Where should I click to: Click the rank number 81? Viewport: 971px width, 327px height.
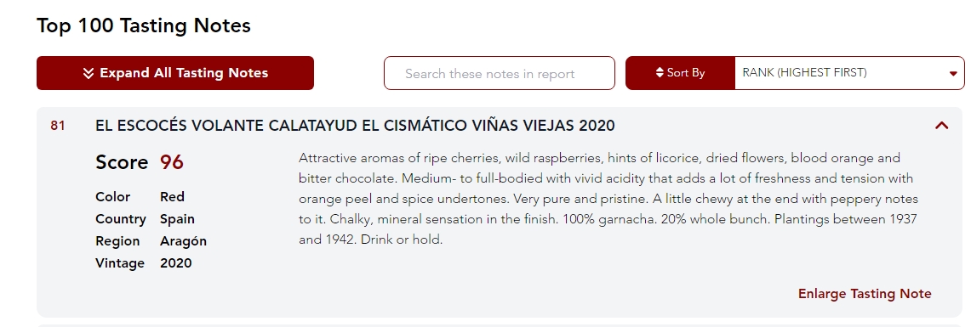(x=58, y=126)
